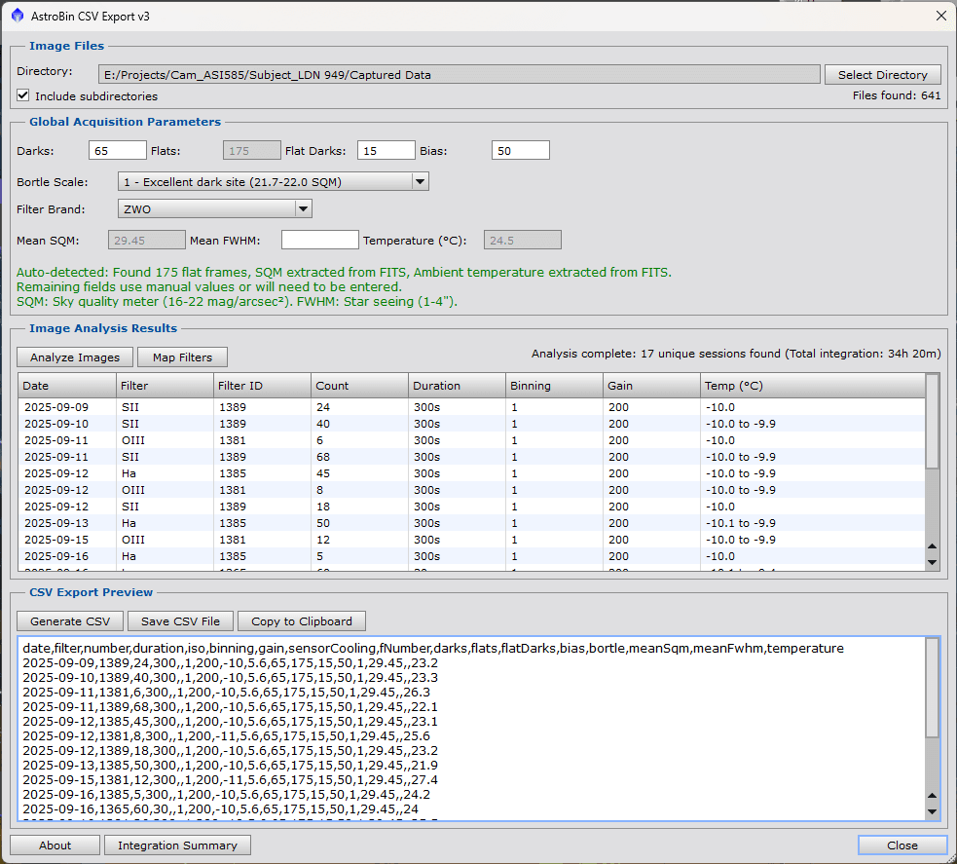The height and width of the screenshot is (864, 957).
Task: Open the Integration Summary
Action: pos(177,845)
